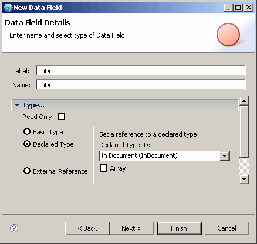Enable the Read Only checkbox
This screenshot has width=257, height=244.
[62, 117]
